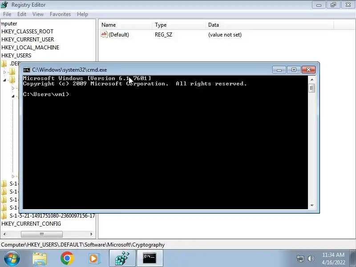Expand the collapsed key under .DEFAULT
356x267 pixels.
point(4,72)
